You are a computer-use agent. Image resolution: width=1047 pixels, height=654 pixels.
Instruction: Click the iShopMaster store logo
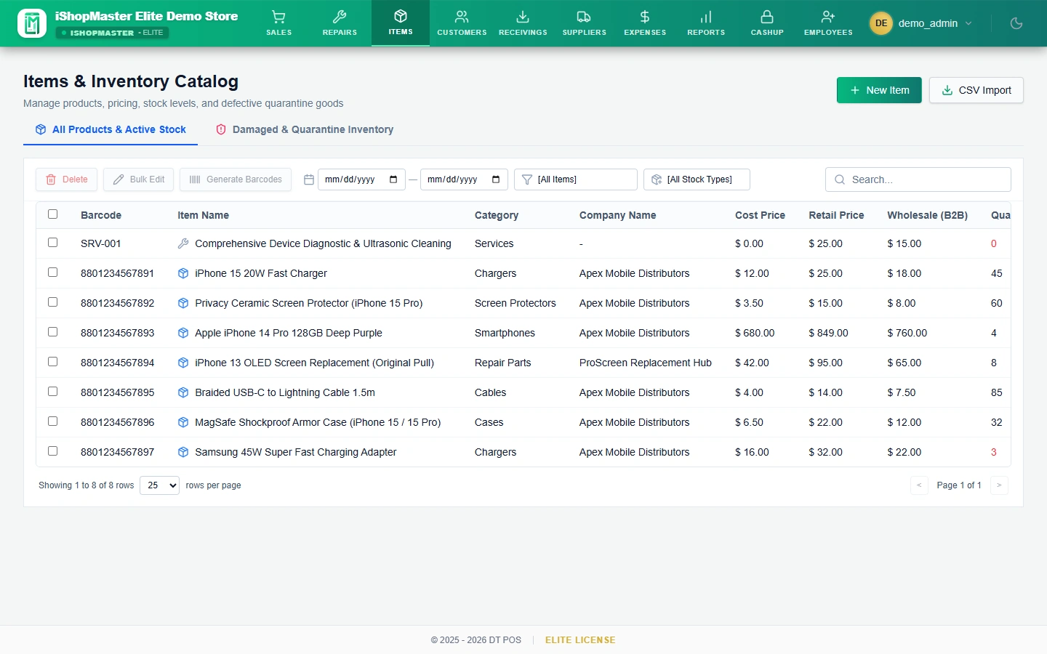[32, 23]
